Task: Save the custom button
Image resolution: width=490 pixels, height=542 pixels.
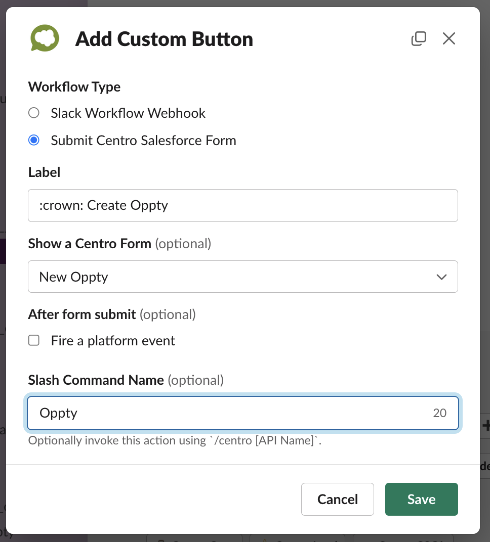Action: point(422,499)
